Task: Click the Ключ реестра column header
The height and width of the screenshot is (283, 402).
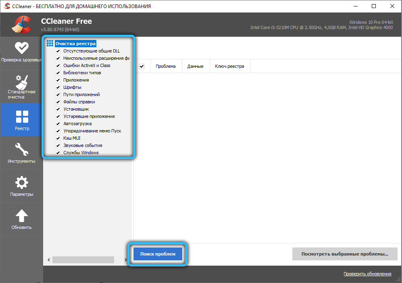Action: point(229,67)
